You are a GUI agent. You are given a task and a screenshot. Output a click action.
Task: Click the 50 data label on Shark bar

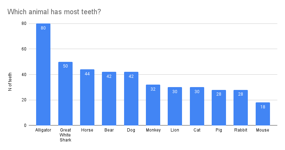(x=65, y=66)
